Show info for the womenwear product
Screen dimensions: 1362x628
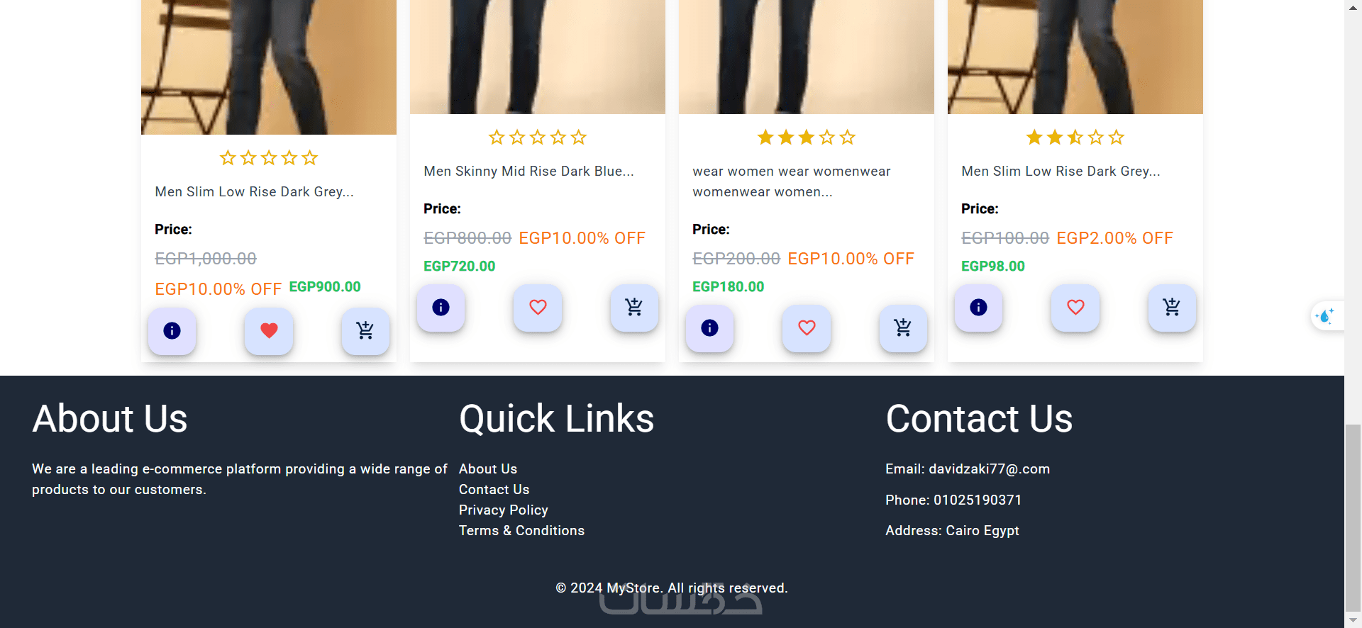pyautogui.click(x=709, y=328)
